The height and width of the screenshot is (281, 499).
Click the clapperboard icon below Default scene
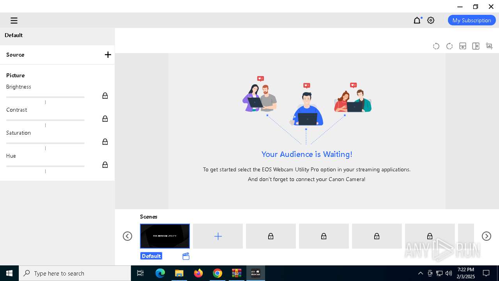pos(186,256)
